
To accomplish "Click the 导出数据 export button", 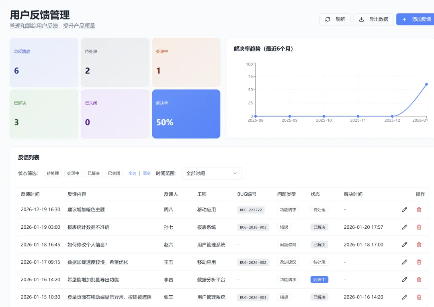I will (373, 19).
